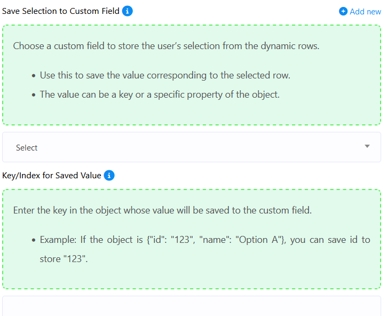The image size is (387, 316).
Task: Click the Select placeholder text
Action: [x=27, y=148]
